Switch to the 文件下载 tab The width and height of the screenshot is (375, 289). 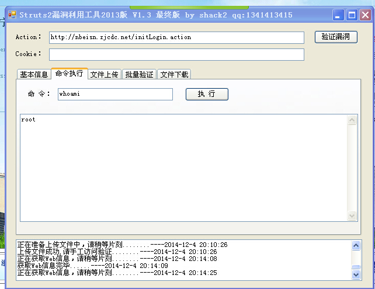point(174,74)
